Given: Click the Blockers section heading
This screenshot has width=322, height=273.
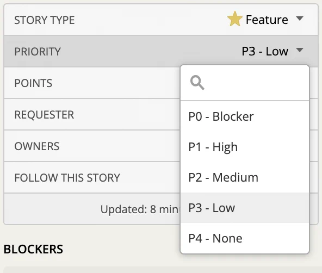Looking at the screenshot, I should coord(33,249).
